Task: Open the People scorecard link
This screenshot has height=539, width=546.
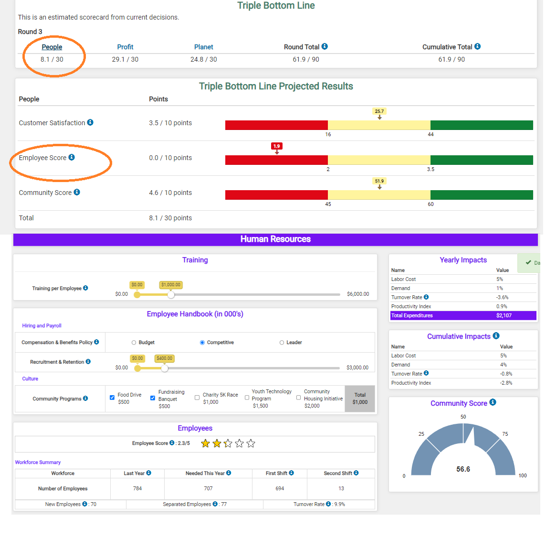Action: (52, 47)
